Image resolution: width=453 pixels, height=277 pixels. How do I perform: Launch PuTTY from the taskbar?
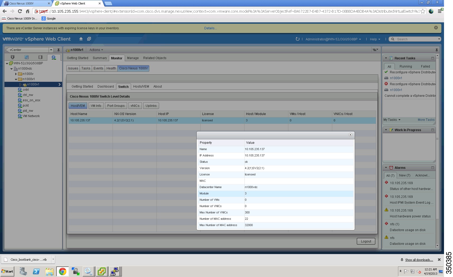point(115,271)
